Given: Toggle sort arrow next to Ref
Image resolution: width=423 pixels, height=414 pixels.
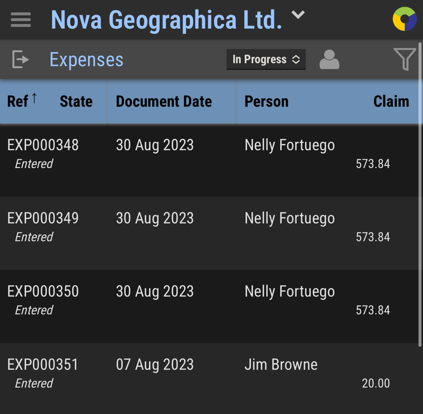Looking at the screenshot, I should (34, 99).
